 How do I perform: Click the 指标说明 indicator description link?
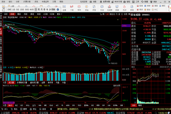[117, 85]
